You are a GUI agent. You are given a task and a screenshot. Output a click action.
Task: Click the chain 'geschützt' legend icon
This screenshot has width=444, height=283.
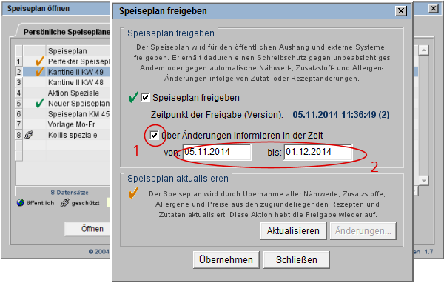tap(65, 203)
